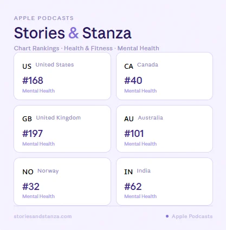Screen dimensions: 226x230
Task: Click the purple ampersand in title
Action: click(x=74, y=33)
